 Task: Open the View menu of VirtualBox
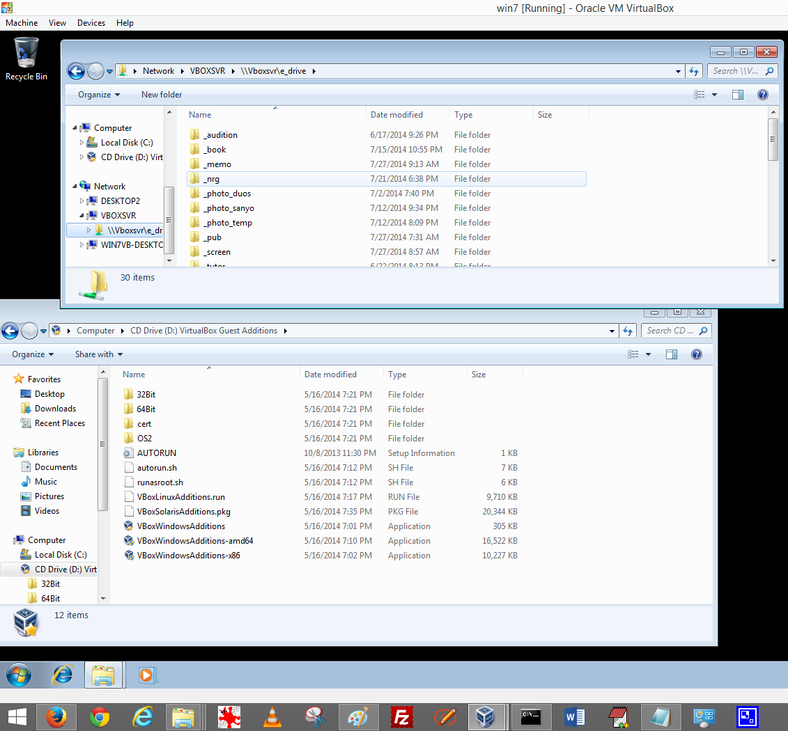click(57, 23)
